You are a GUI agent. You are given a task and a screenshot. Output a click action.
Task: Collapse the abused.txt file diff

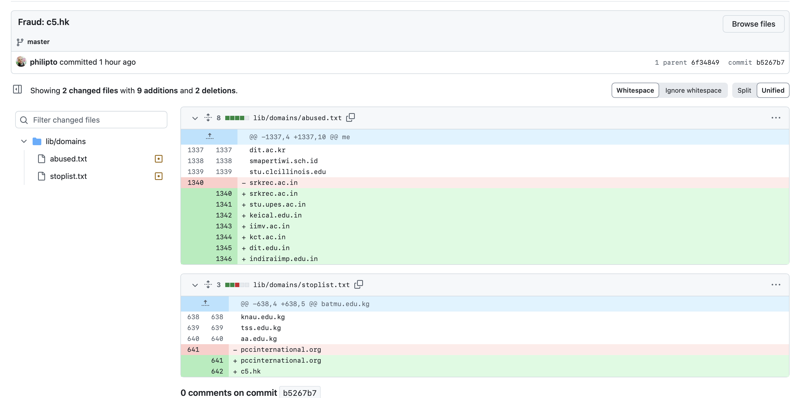coord(195,118)
